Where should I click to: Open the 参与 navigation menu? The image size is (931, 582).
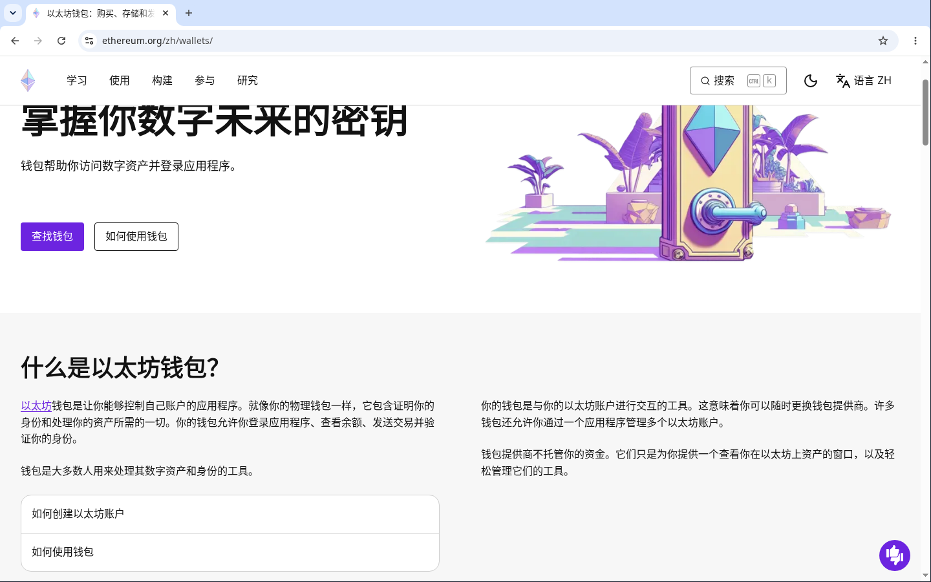pyautogui.click(x=205, y=81)
